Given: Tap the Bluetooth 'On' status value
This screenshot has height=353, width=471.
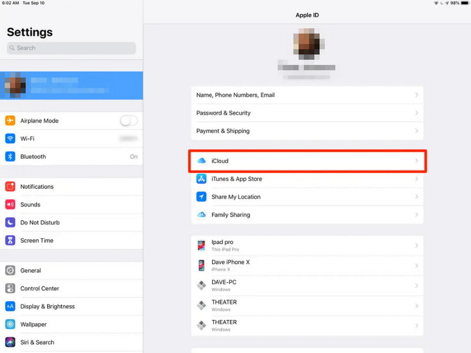Looking at the screenshot, I should click(x=134, y=156).
